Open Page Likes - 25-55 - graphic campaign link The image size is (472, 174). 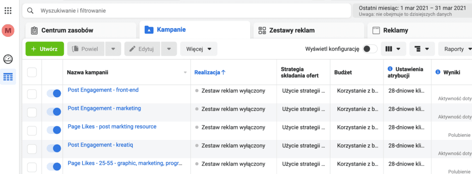[x=125, y=163]
